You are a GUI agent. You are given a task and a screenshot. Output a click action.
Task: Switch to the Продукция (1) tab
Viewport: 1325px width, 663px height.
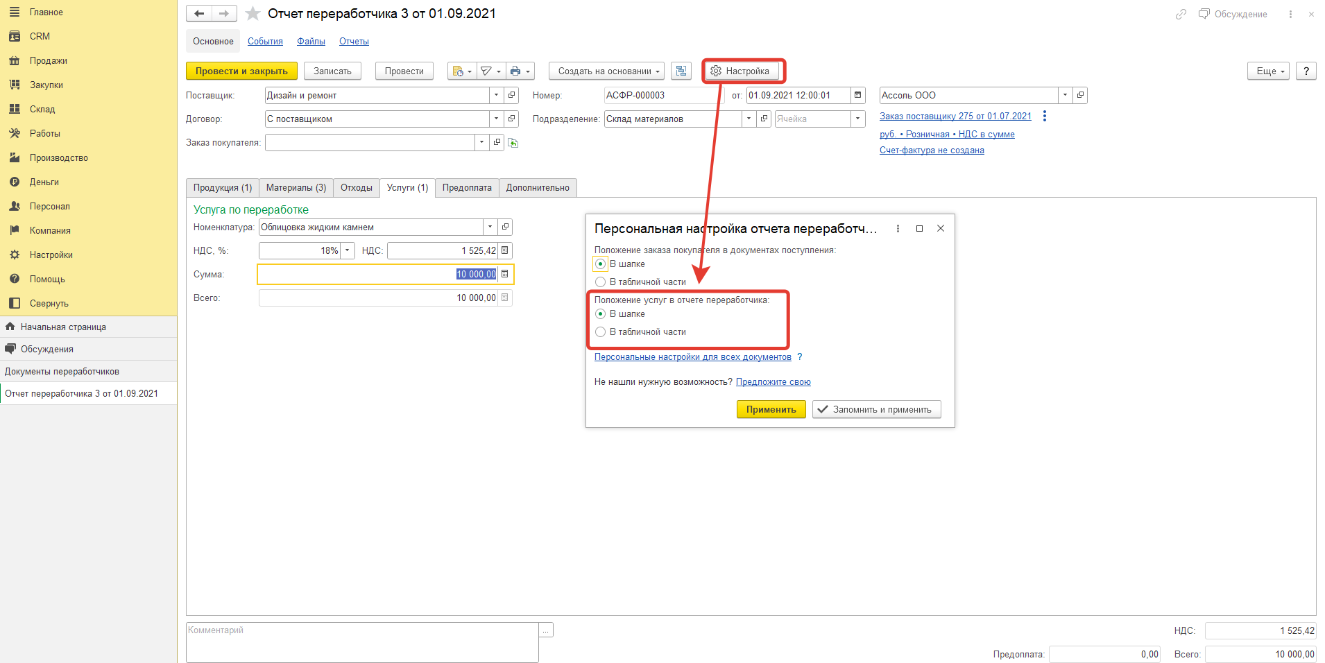click(223, 187)
